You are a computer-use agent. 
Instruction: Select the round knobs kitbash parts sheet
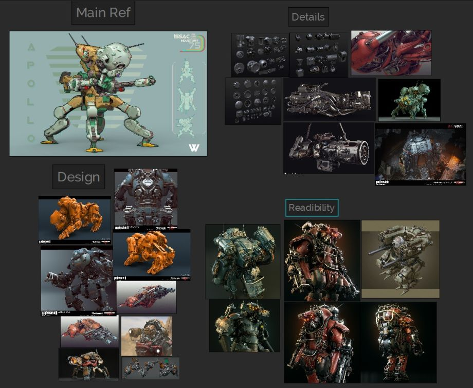[253, 101]
